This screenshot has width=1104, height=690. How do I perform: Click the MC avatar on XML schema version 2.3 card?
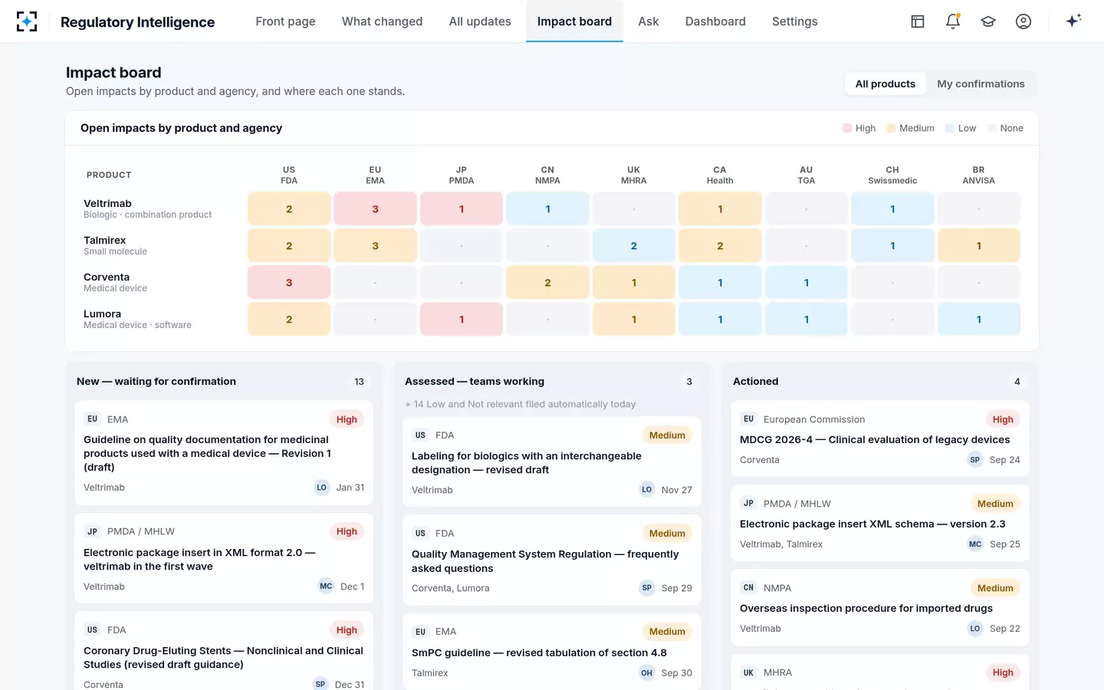(x=975, y=544)
